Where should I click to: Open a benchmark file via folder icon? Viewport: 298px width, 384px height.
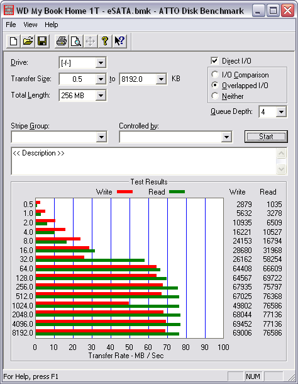click(x=28, y=41)
